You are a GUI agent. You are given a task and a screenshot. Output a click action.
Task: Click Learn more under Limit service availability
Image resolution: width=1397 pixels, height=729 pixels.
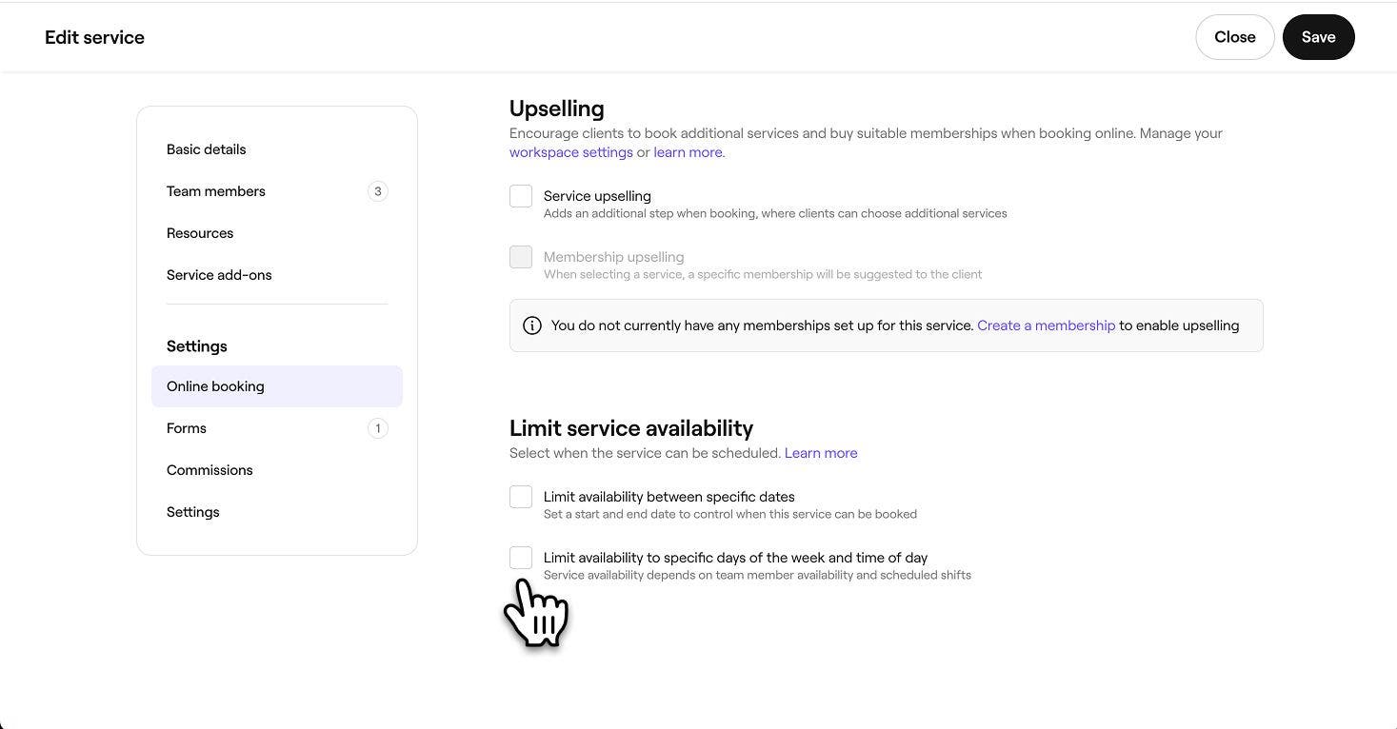pos(821,453)
